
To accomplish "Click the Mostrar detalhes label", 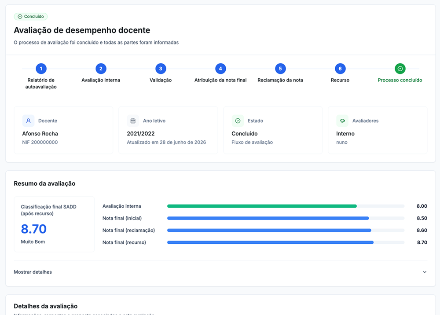I will tap(33, 272).
